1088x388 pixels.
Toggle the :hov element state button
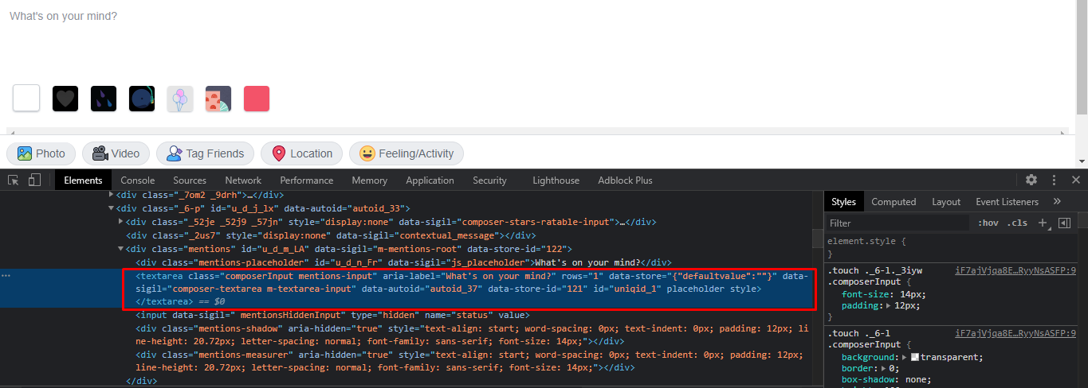[x=988, y=223]
